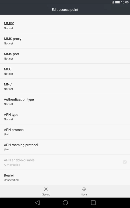
Task: Open the Bearer options list
Action: coord(65,177)
